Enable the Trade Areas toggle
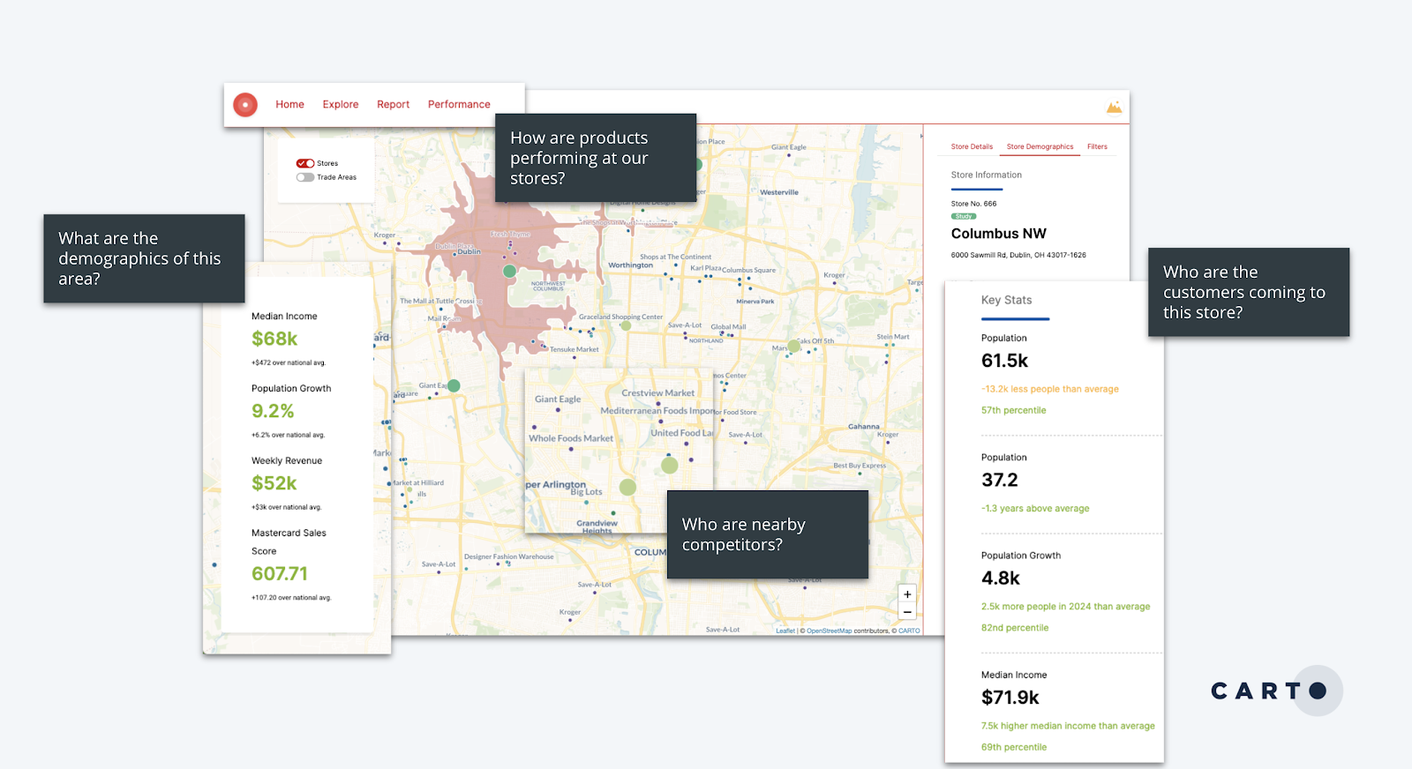 tap(305, 177)
